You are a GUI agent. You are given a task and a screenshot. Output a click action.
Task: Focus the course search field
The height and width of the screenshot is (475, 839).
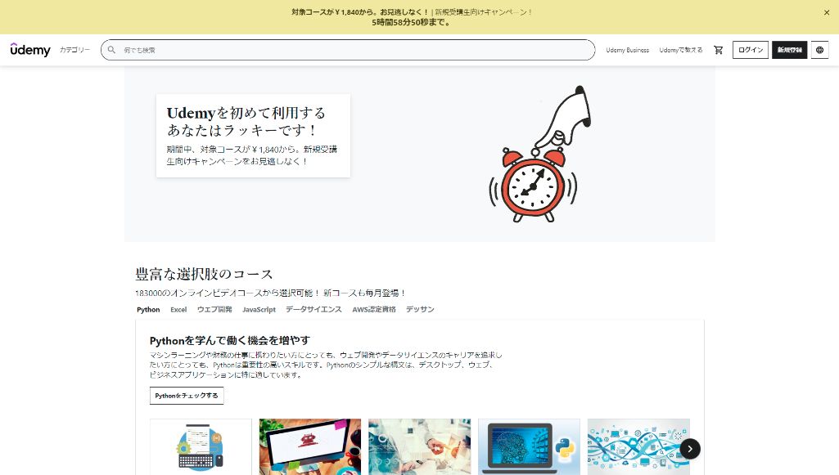coord(348,50)
